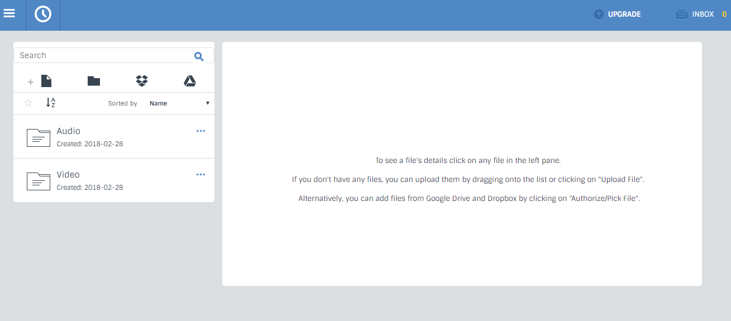Click the "Alternatively, you can add files" text
The height and width of the screenshot is (321, 731).
tap(469, 198)
